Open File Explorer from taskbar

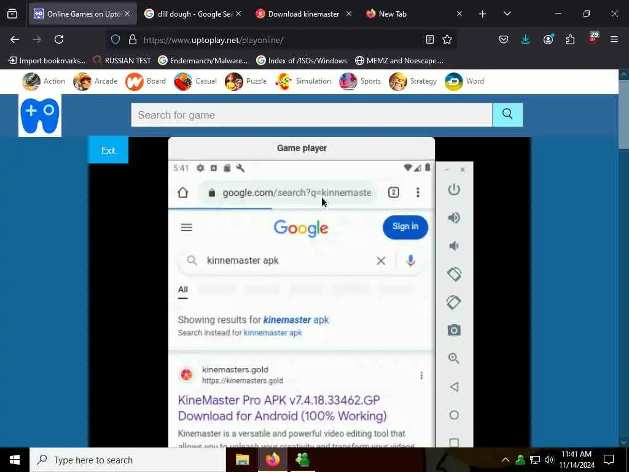242,460
